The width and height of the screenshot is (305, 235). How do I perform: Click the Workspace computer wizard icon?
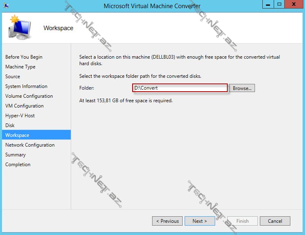pyautogui.click(x=20, y=28)
